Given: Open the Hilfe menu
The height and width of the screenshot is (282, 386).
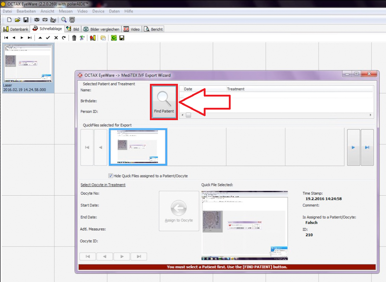Looking at the screenshot, I should (128, 11).
